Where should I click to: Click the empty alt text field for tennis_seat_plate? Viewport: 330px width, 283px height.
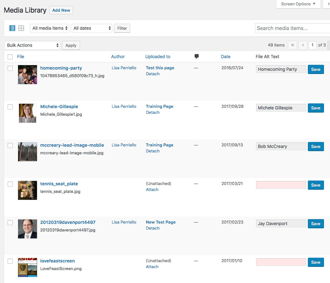pos(281,185)
